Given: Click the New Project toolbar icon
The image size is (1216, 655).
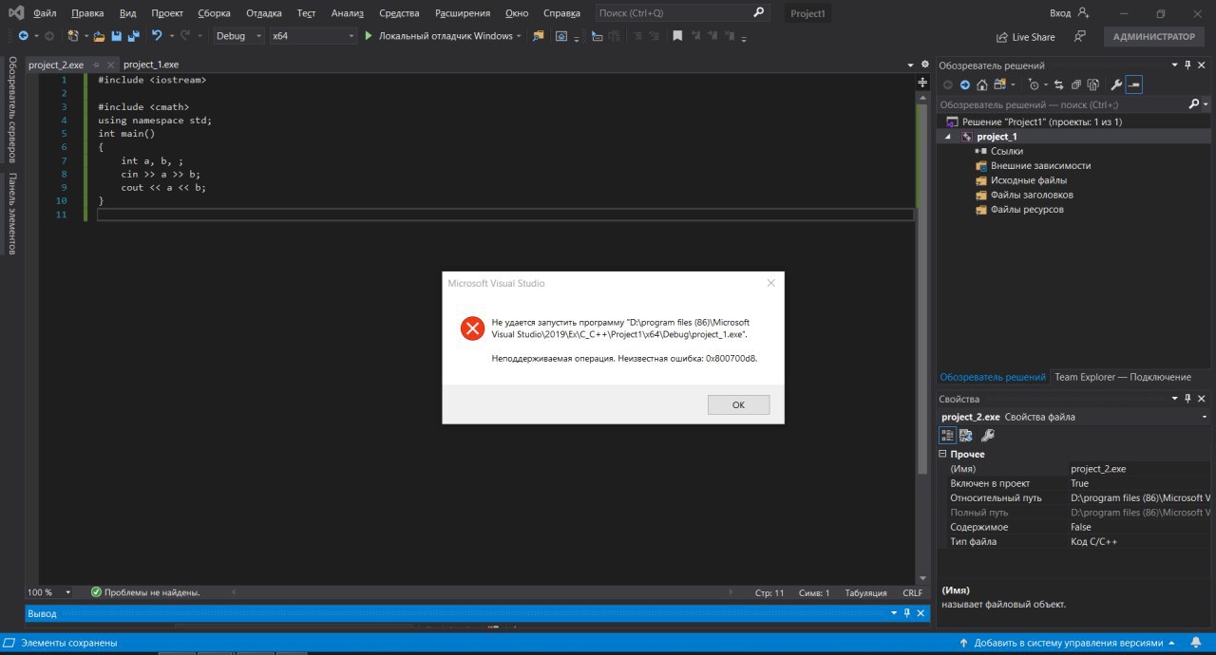Looking at the screenshot, I should [72, 36].
